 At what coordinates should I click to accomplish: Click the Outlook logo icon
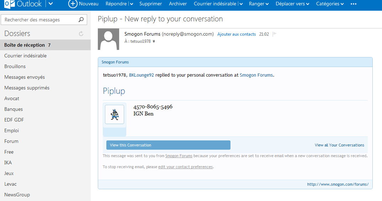pyautogui.click(x=5, y=4)
